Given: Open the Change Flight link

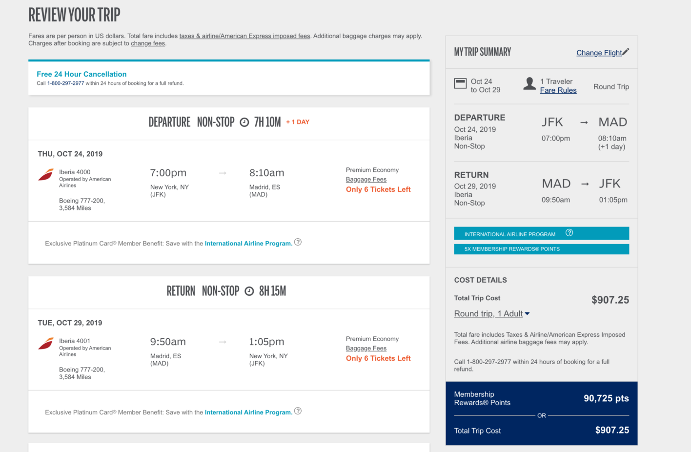Looking at the screenshot, I should coord(599,53).
